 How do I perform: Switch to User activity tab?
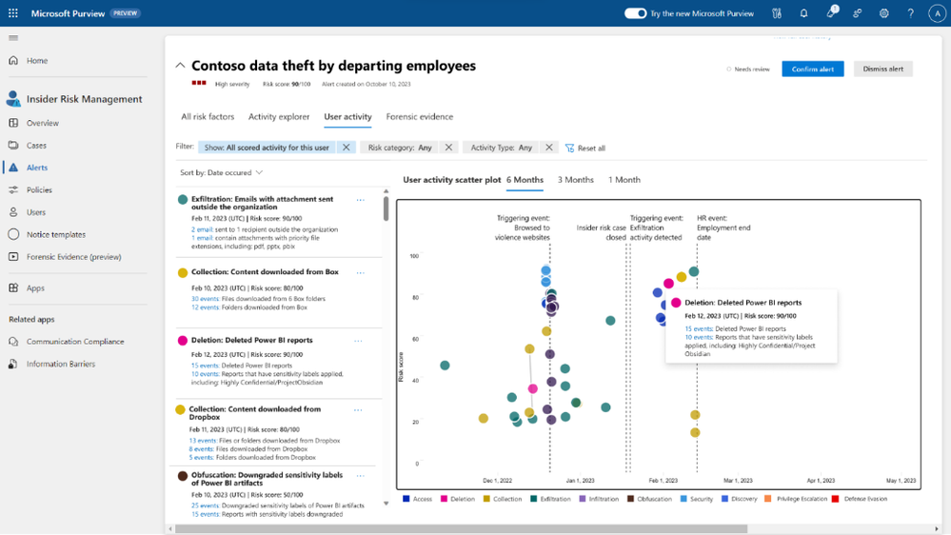347,116
